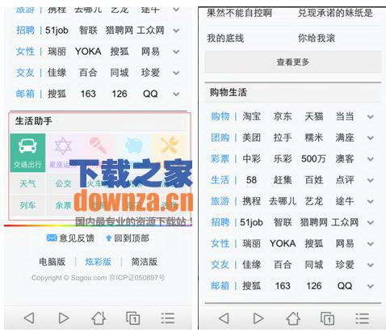Open the 500万 link in 彩票 row
The image size is (386, 332).
pyautogui.click(x=313, y=158)
